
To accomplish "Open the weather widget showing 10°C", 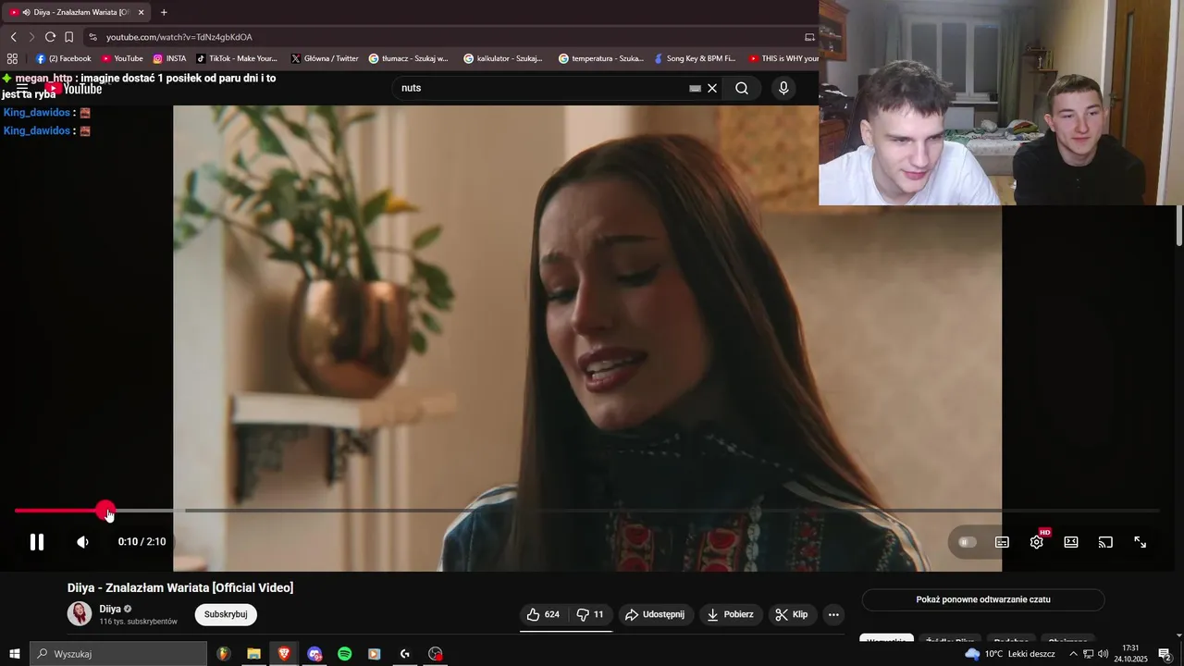I will [x=1009, y=654].
